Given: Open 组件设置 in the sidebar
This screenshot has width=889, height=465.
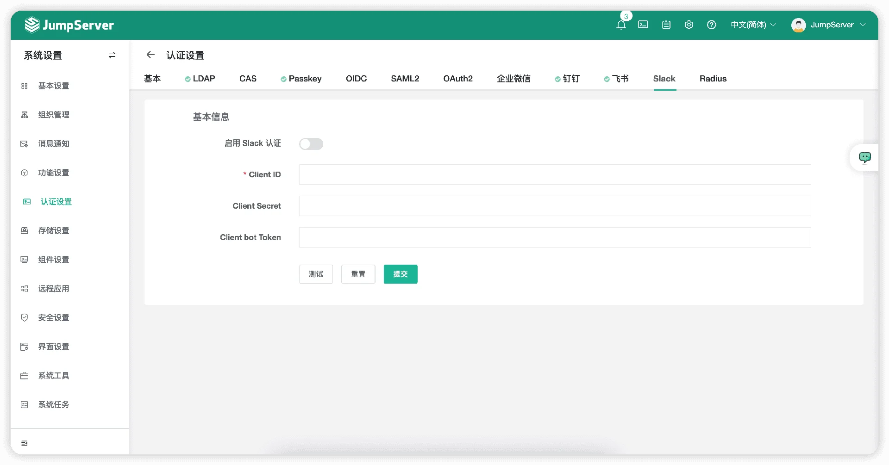Looking at the screenshot, I should coord(54,260).
